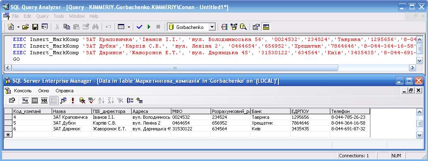Open Current Connection Properties icon

[x=256, y=27]
